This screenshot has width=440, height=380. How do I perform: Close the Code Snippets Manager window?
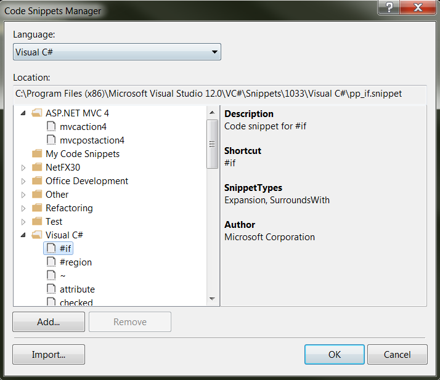point(418,7)
